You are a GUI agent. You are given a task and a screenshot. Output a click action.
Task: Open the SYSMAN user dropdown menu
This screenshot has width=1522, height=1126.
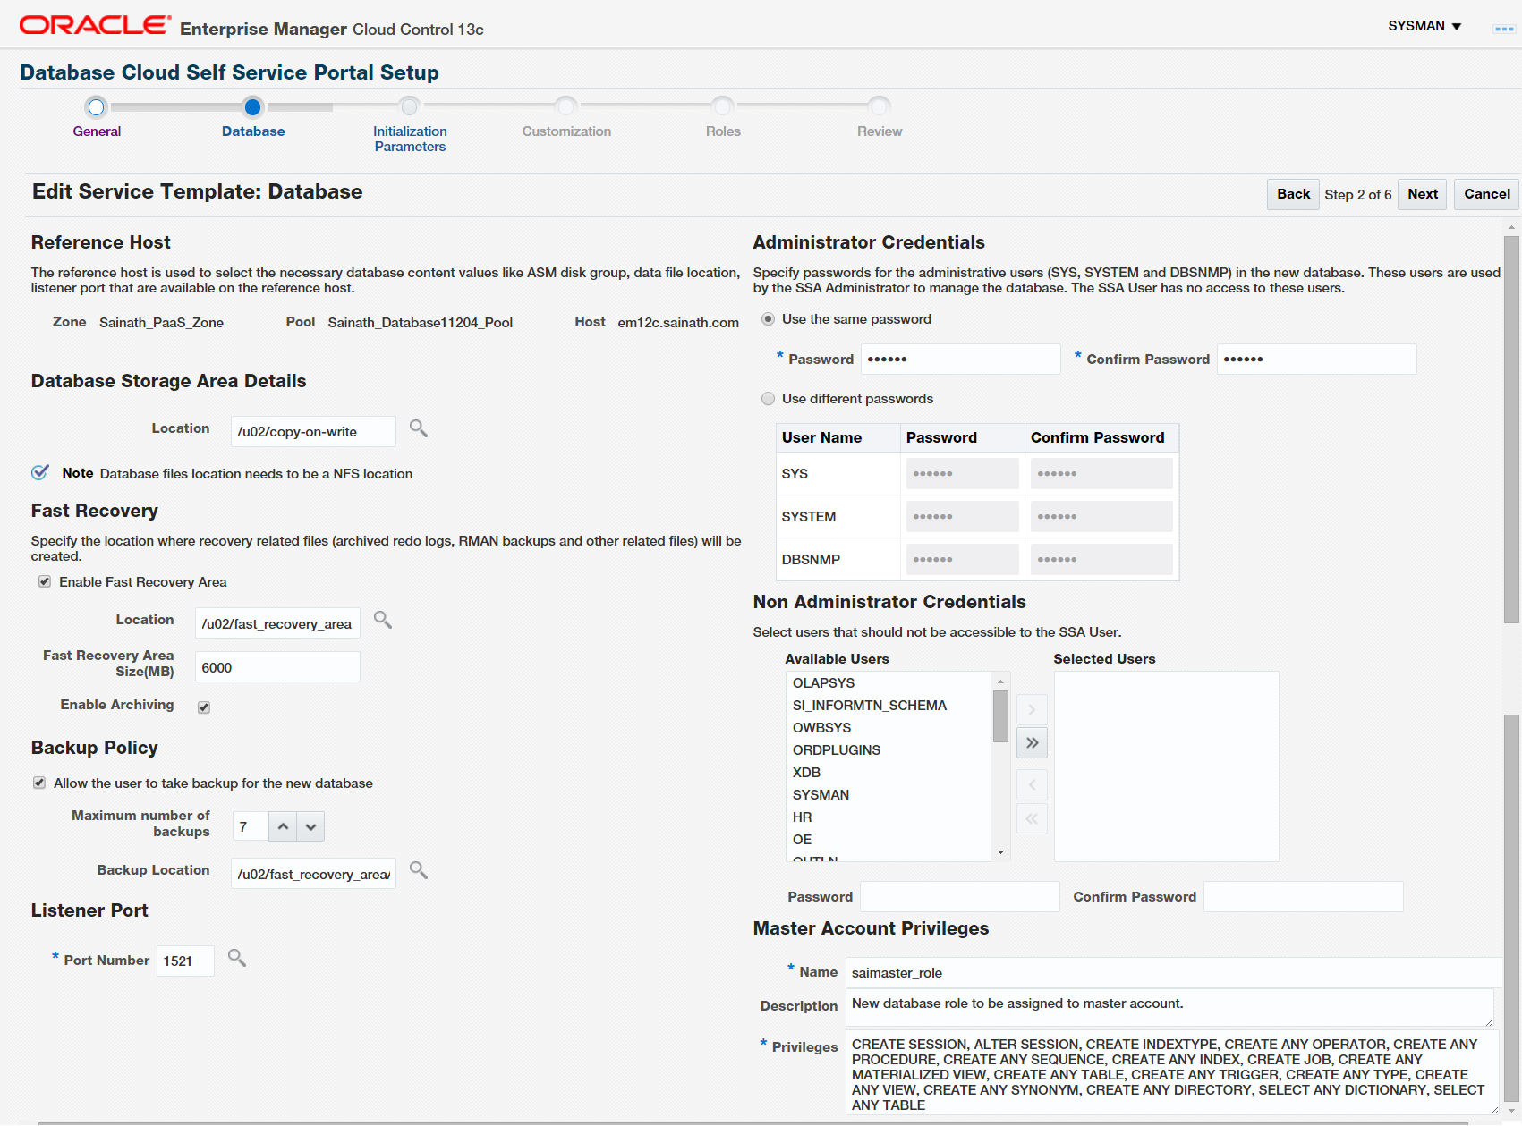pos(1424,26)
